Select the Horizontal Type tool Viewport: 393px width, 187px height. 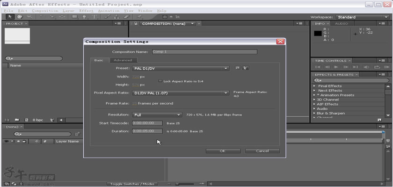(x=95, y=17)
